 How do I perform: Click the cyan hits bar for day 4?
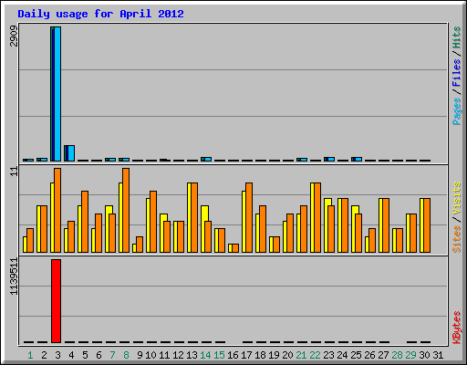(x=71, y=153)
